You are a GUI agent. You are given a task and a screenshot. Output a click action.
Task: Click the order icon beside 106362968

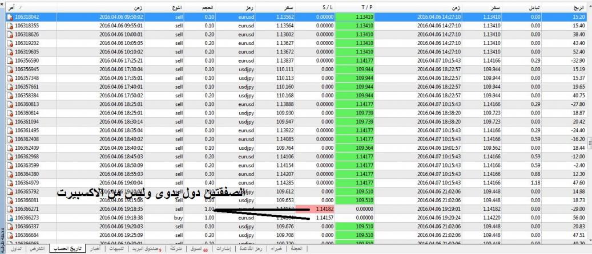(x=10, y=157)
